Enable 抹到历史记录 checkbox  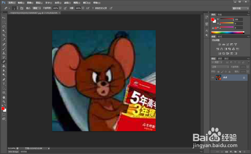93,8
